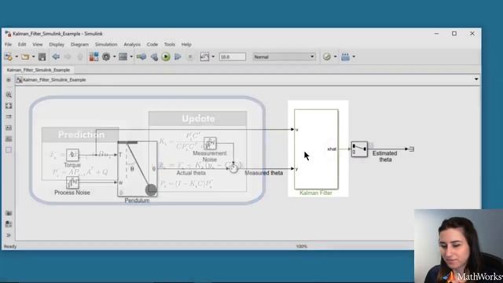Click the up-to-parent arrow icon
The width and height of the screenshot is (503, 283).
(x=80, y=57)
